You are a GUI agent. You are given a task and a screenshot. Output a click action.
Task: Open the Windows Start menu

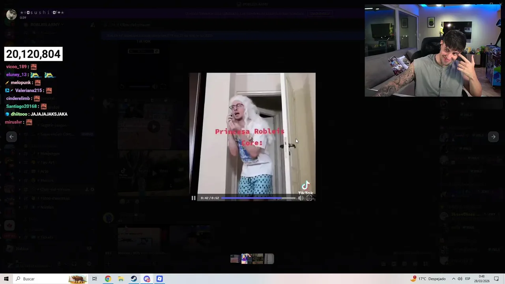point(6,279)
